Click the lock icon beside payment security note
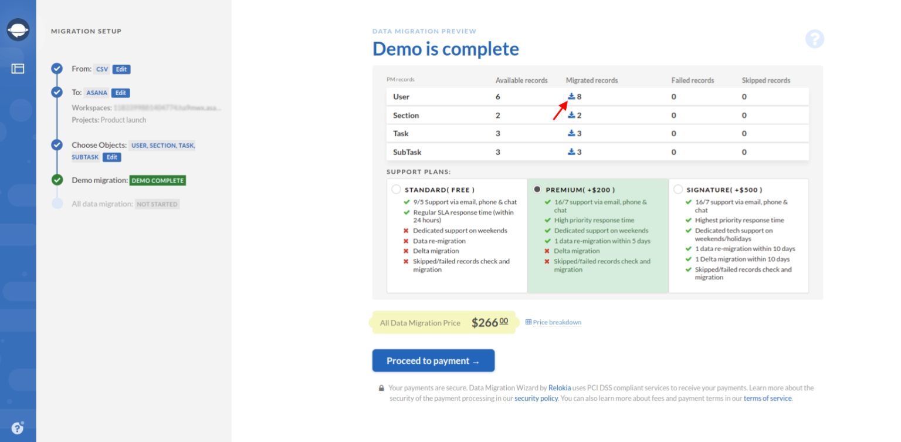This screenshot has height=442, width=901. click(x=381, y=387)
